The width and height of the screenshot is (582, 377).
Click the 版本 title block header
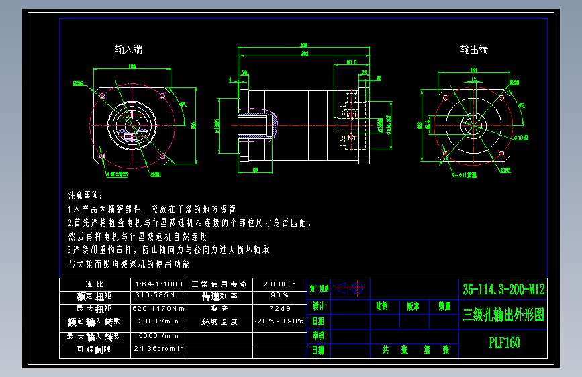click(413, 306)
